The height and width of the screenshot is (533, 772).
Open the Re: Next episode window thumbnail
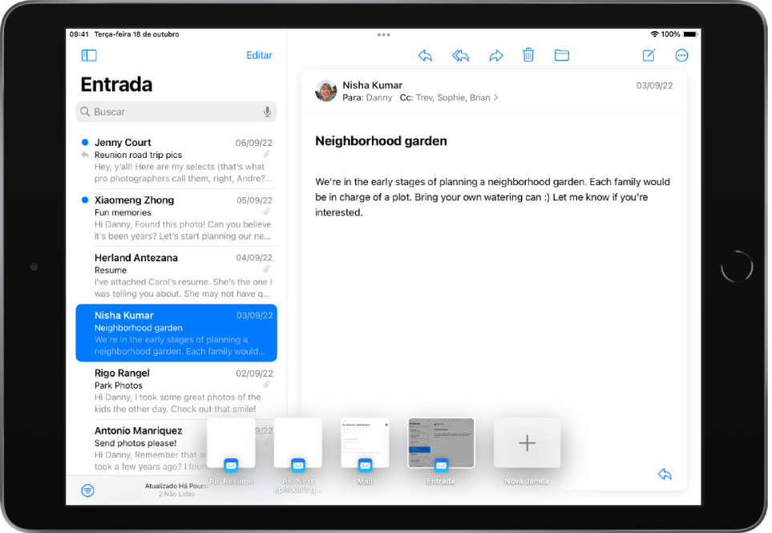[298, 443]
